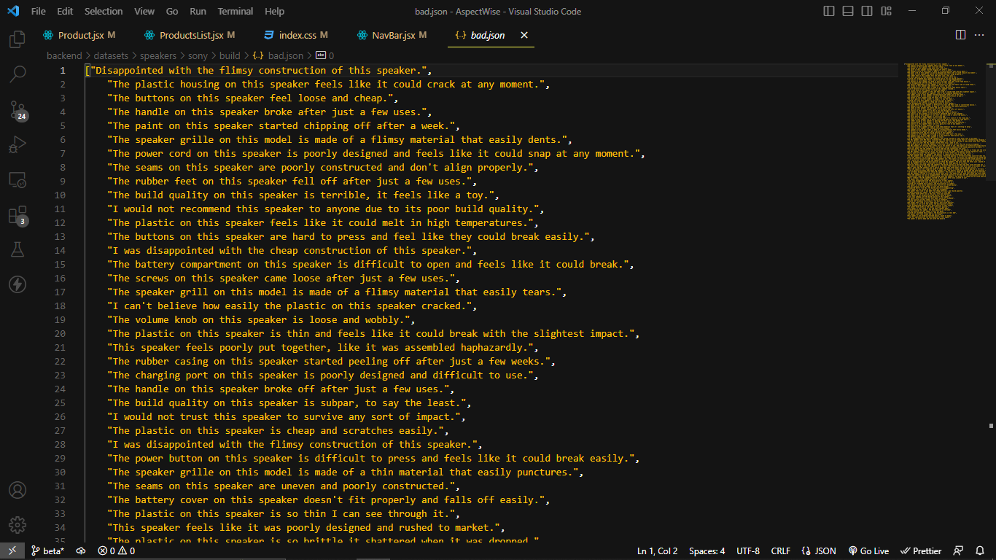This screenshot has width=996, height=560.
Task: Open the File menu
Action: 39,12
